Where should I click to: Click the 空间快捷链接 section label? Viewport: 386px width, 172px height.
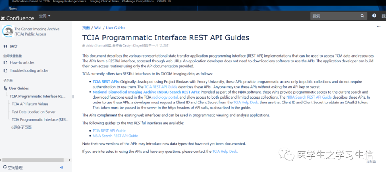[13, 56]
